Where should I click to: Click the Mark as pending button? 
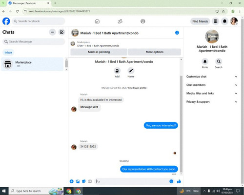point(99,52)
